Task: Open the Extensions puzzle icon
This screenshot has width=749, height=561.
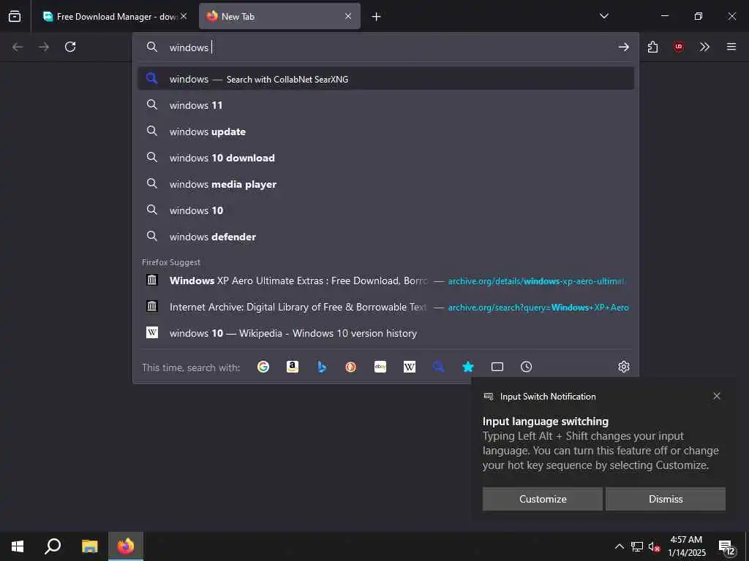Action: coord(652,47)
